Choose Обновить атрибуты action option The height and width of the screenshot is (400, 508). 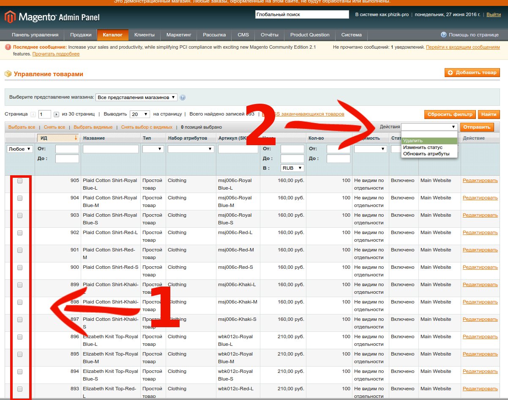point(429,154)
